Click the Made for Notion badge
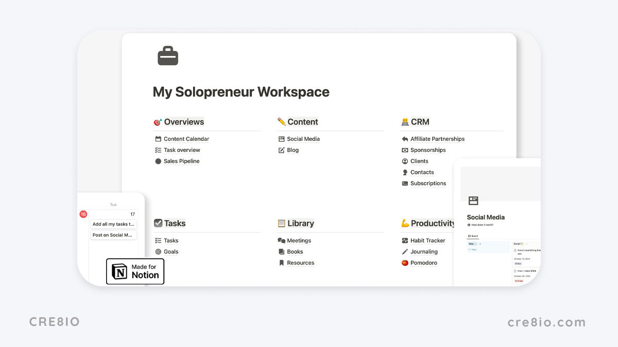618x347 pixels. coord(135,271)
